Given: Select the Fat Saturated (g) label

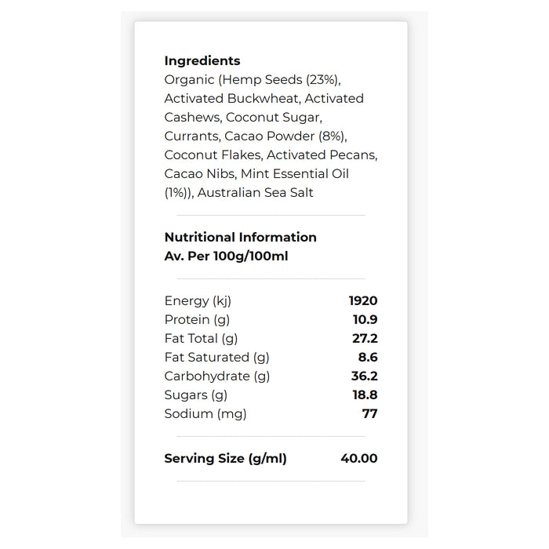Looking at the screenshot, I should pyautogui.click(x=216, y=358).
